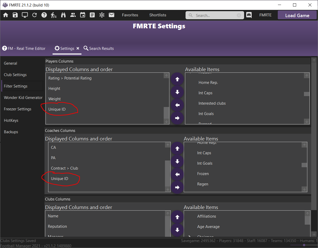This screenshot has height=248, width=318.
Task: Move selected Players column down
Action: (177, 92)
